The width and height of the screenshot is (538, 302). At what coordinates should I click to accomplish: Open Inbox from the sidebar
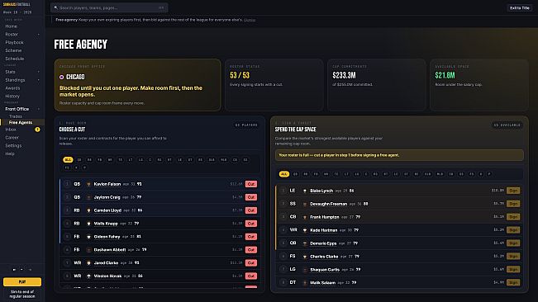[11, 130]
